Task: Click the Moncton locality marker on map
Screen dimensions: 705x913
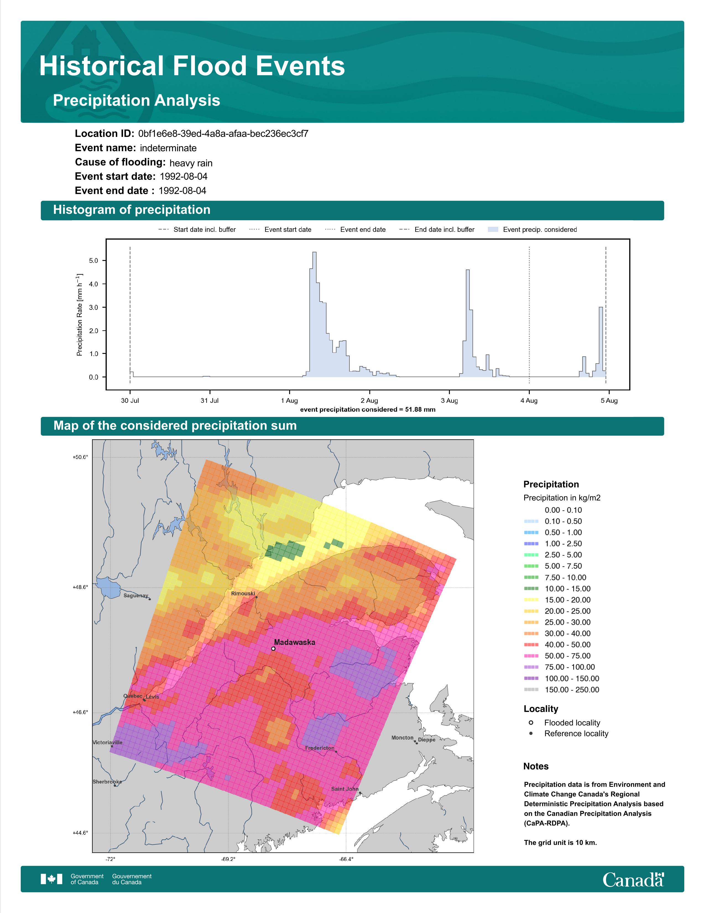Action: click(415, 741)
